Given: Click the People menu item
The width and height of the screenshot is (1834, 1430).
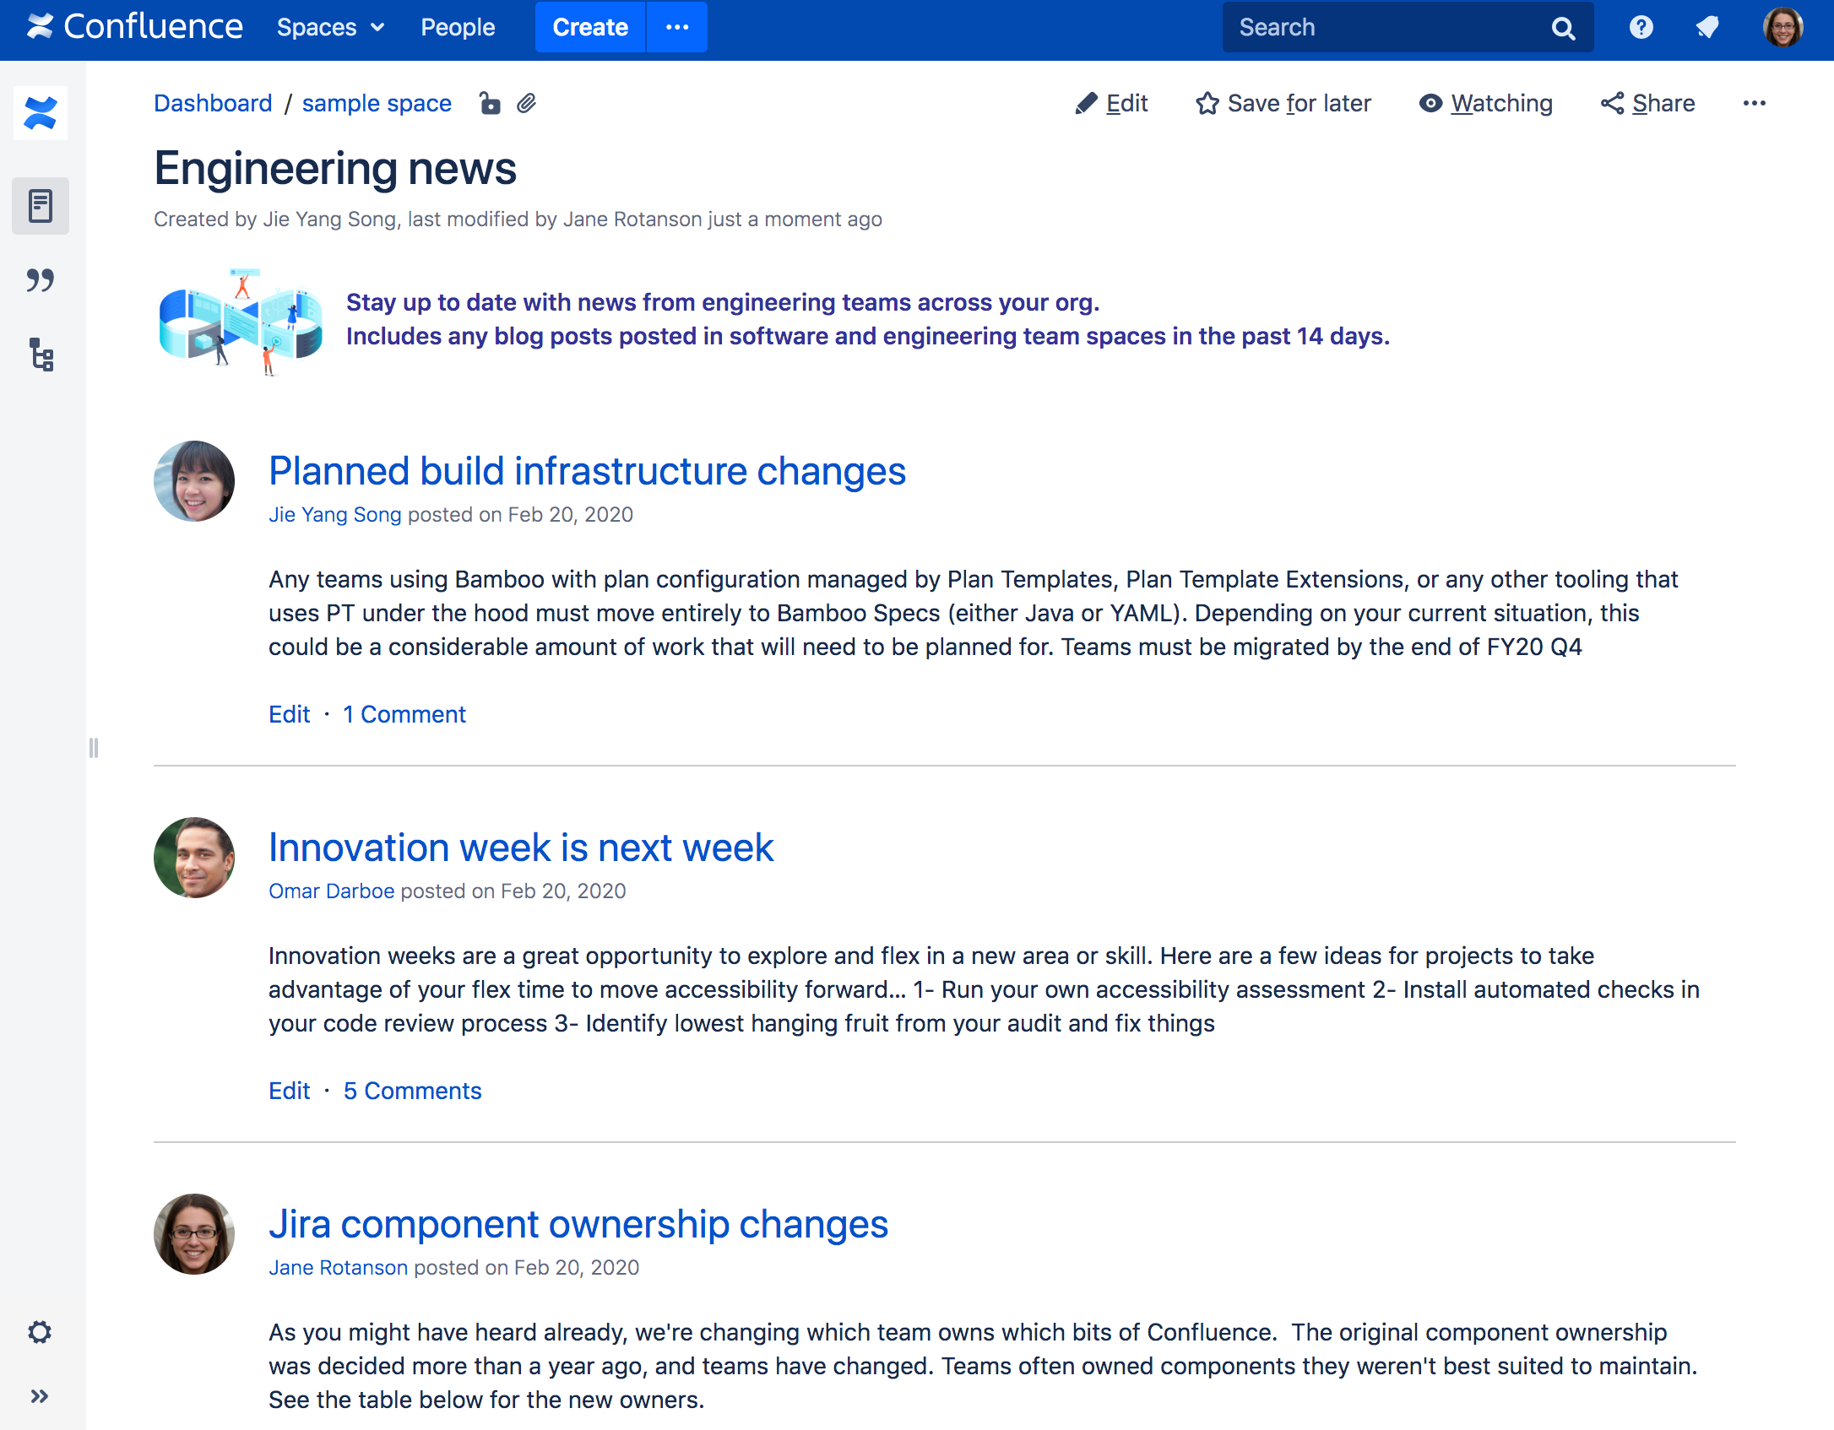Looking at the screenshot, I should [457, 25].
